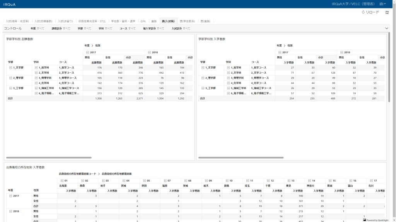This screenshot has width=396, height=222.
Task: Expand the controls panel chevron
Action: click(x=386, y=29)
